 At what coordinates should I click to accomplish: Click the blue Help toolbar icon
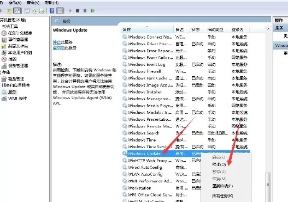52,11
